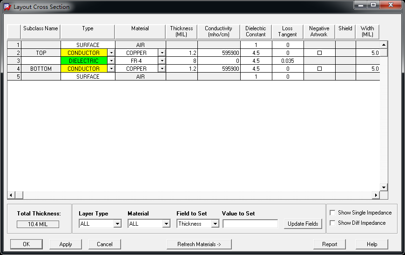
Task: Click the Update Fields button
Action: point(303,224)
